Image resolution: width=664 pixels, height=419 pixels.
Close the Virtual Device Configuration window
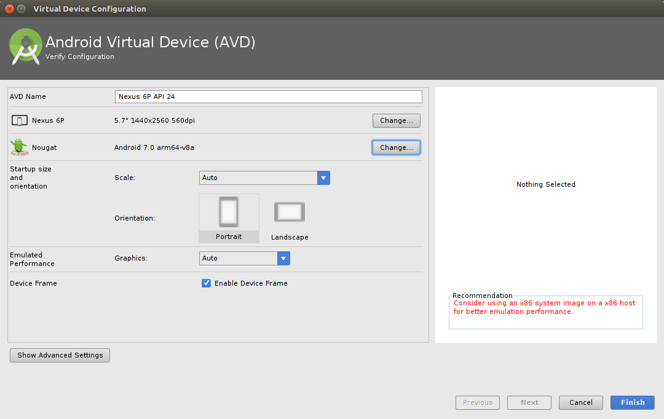click(9, 9)
